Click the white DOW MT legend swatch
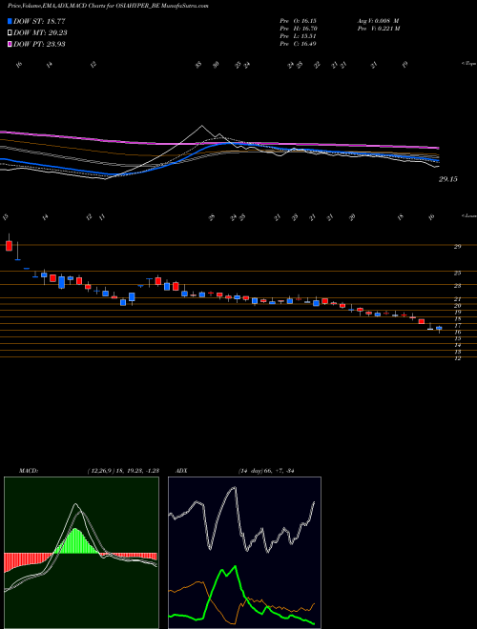This screenshot has width=477, height=629. 10,32
